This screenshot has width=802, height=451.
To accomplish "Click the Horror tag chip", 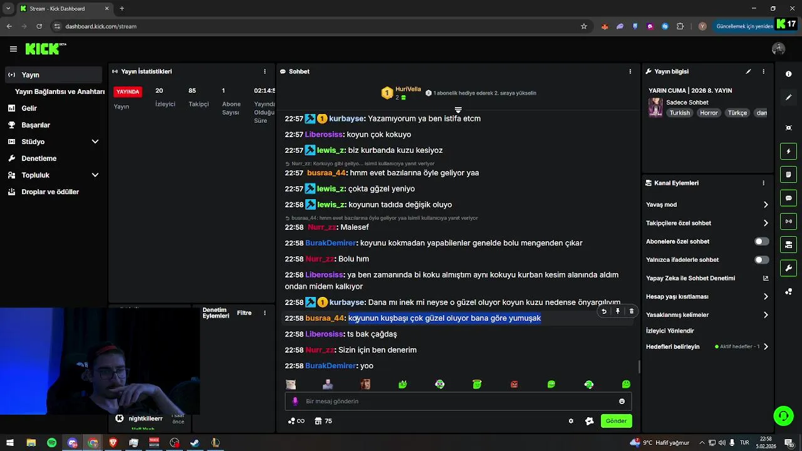I will [x=709, y=113].
